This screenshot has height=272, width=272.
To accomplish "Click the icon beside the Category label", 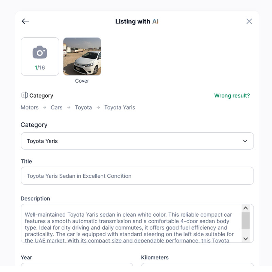I will pos(24,96).
